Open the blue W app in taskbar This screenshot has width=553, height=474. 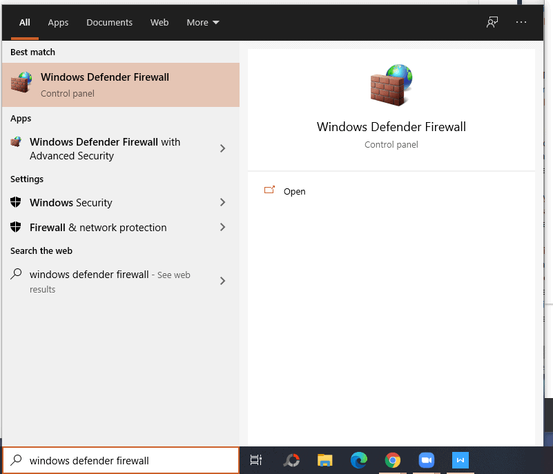(460, 460)
